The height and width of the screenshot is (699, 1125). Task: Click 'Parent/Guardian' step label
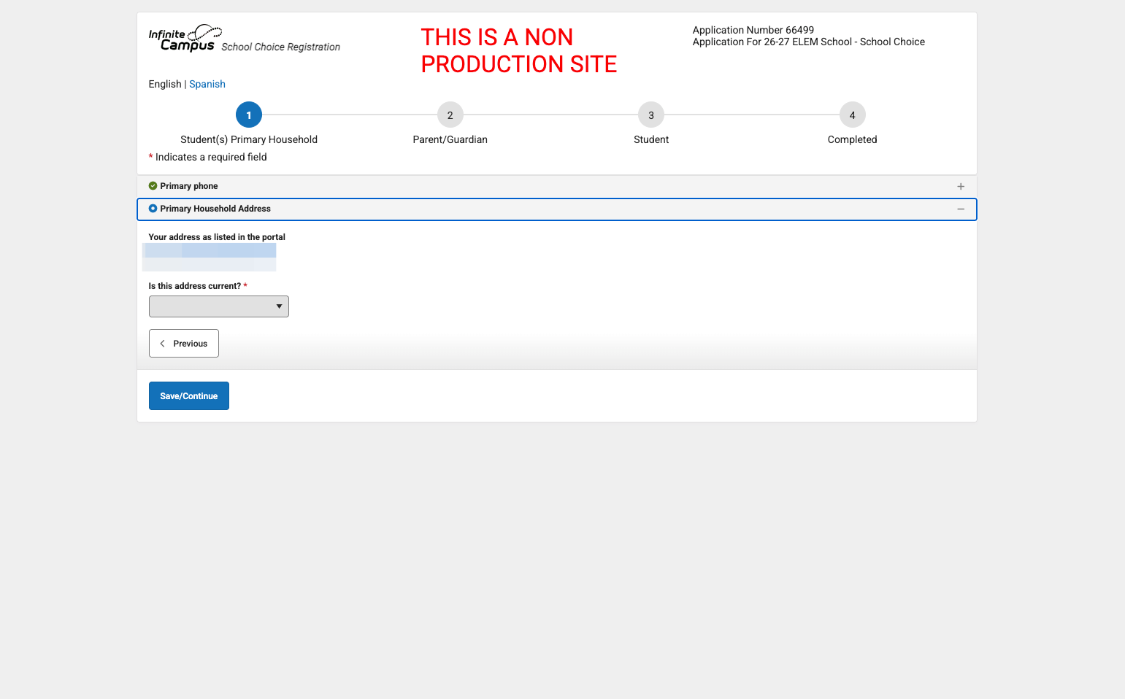pyautogui.click(x=450, y=139)
